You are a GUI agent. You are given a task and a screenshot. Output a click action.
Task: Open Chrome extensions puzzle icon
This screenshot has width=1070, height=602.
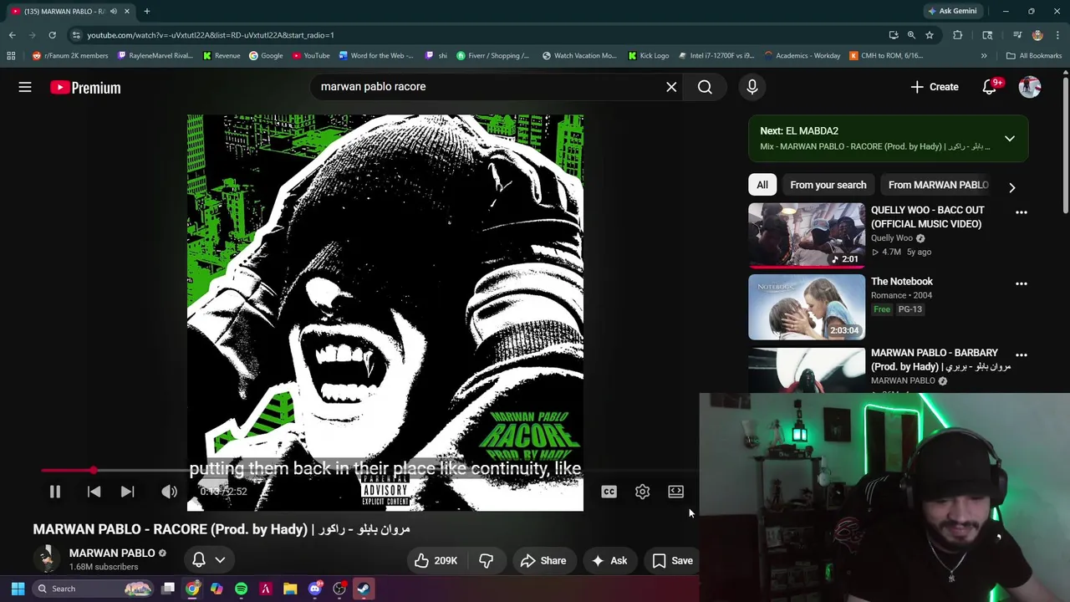pos(958,35)
